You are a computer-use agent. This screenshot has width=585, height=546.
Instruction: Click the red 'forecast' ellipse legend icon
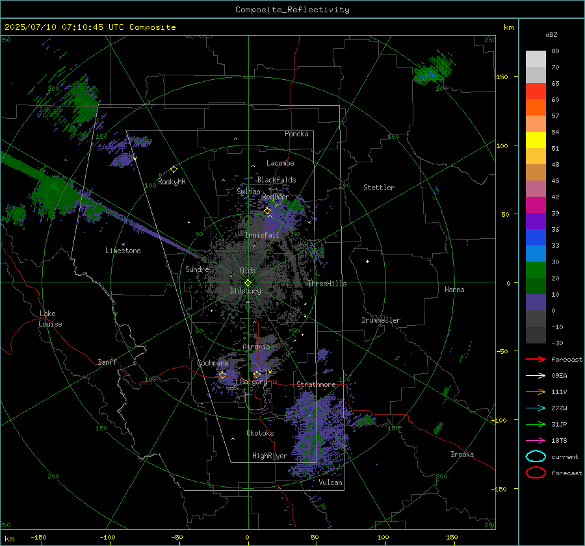click(536, 473)
